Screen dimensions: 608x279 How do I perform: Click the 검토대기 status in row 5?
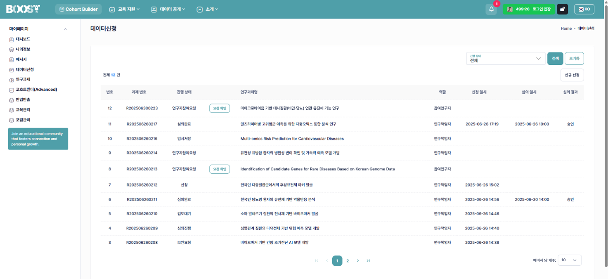[184, 214]
